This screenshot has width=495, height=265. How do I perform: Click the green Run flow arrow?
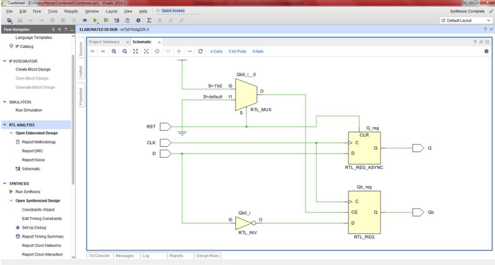[95, 20]
